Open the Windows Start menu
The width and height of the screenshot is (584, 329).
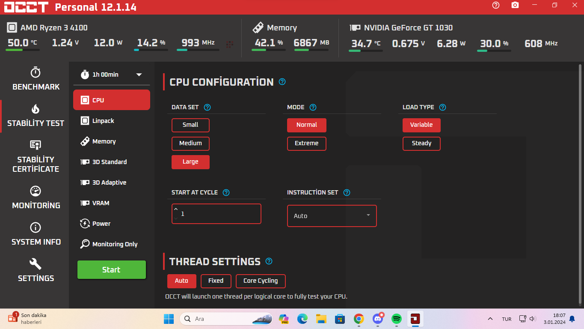click(169, 319)
